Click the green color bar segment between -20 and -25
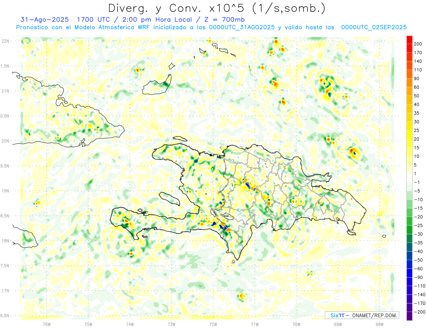 [409, 221]
